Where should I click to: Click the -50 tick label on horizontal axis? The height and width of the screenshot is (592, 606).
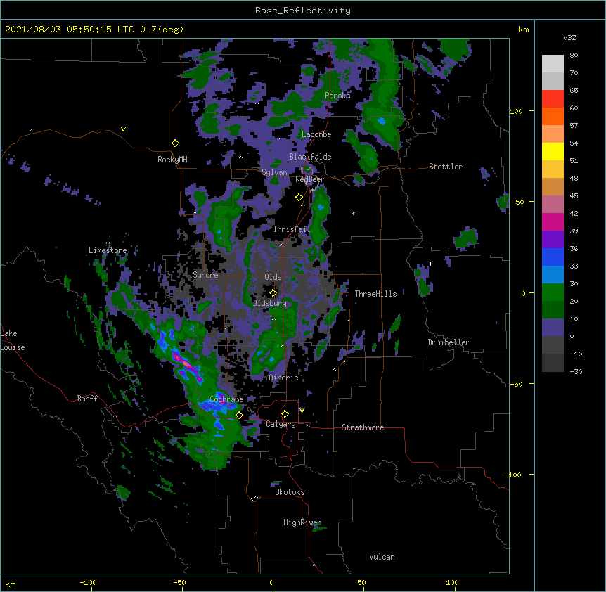tap(180, 582)
